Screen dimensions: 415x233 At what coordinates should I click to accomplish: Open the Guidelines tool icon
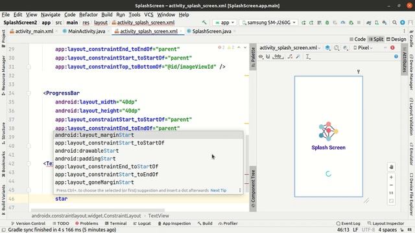point(308,56)
